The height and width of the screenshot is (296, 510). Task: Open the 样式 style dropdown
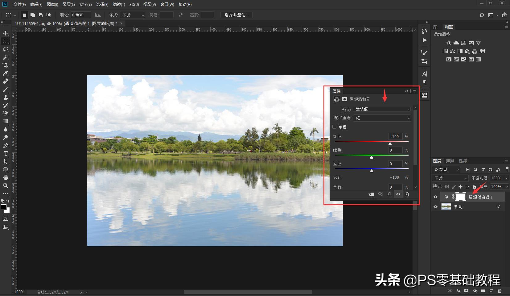pos(133,15)
